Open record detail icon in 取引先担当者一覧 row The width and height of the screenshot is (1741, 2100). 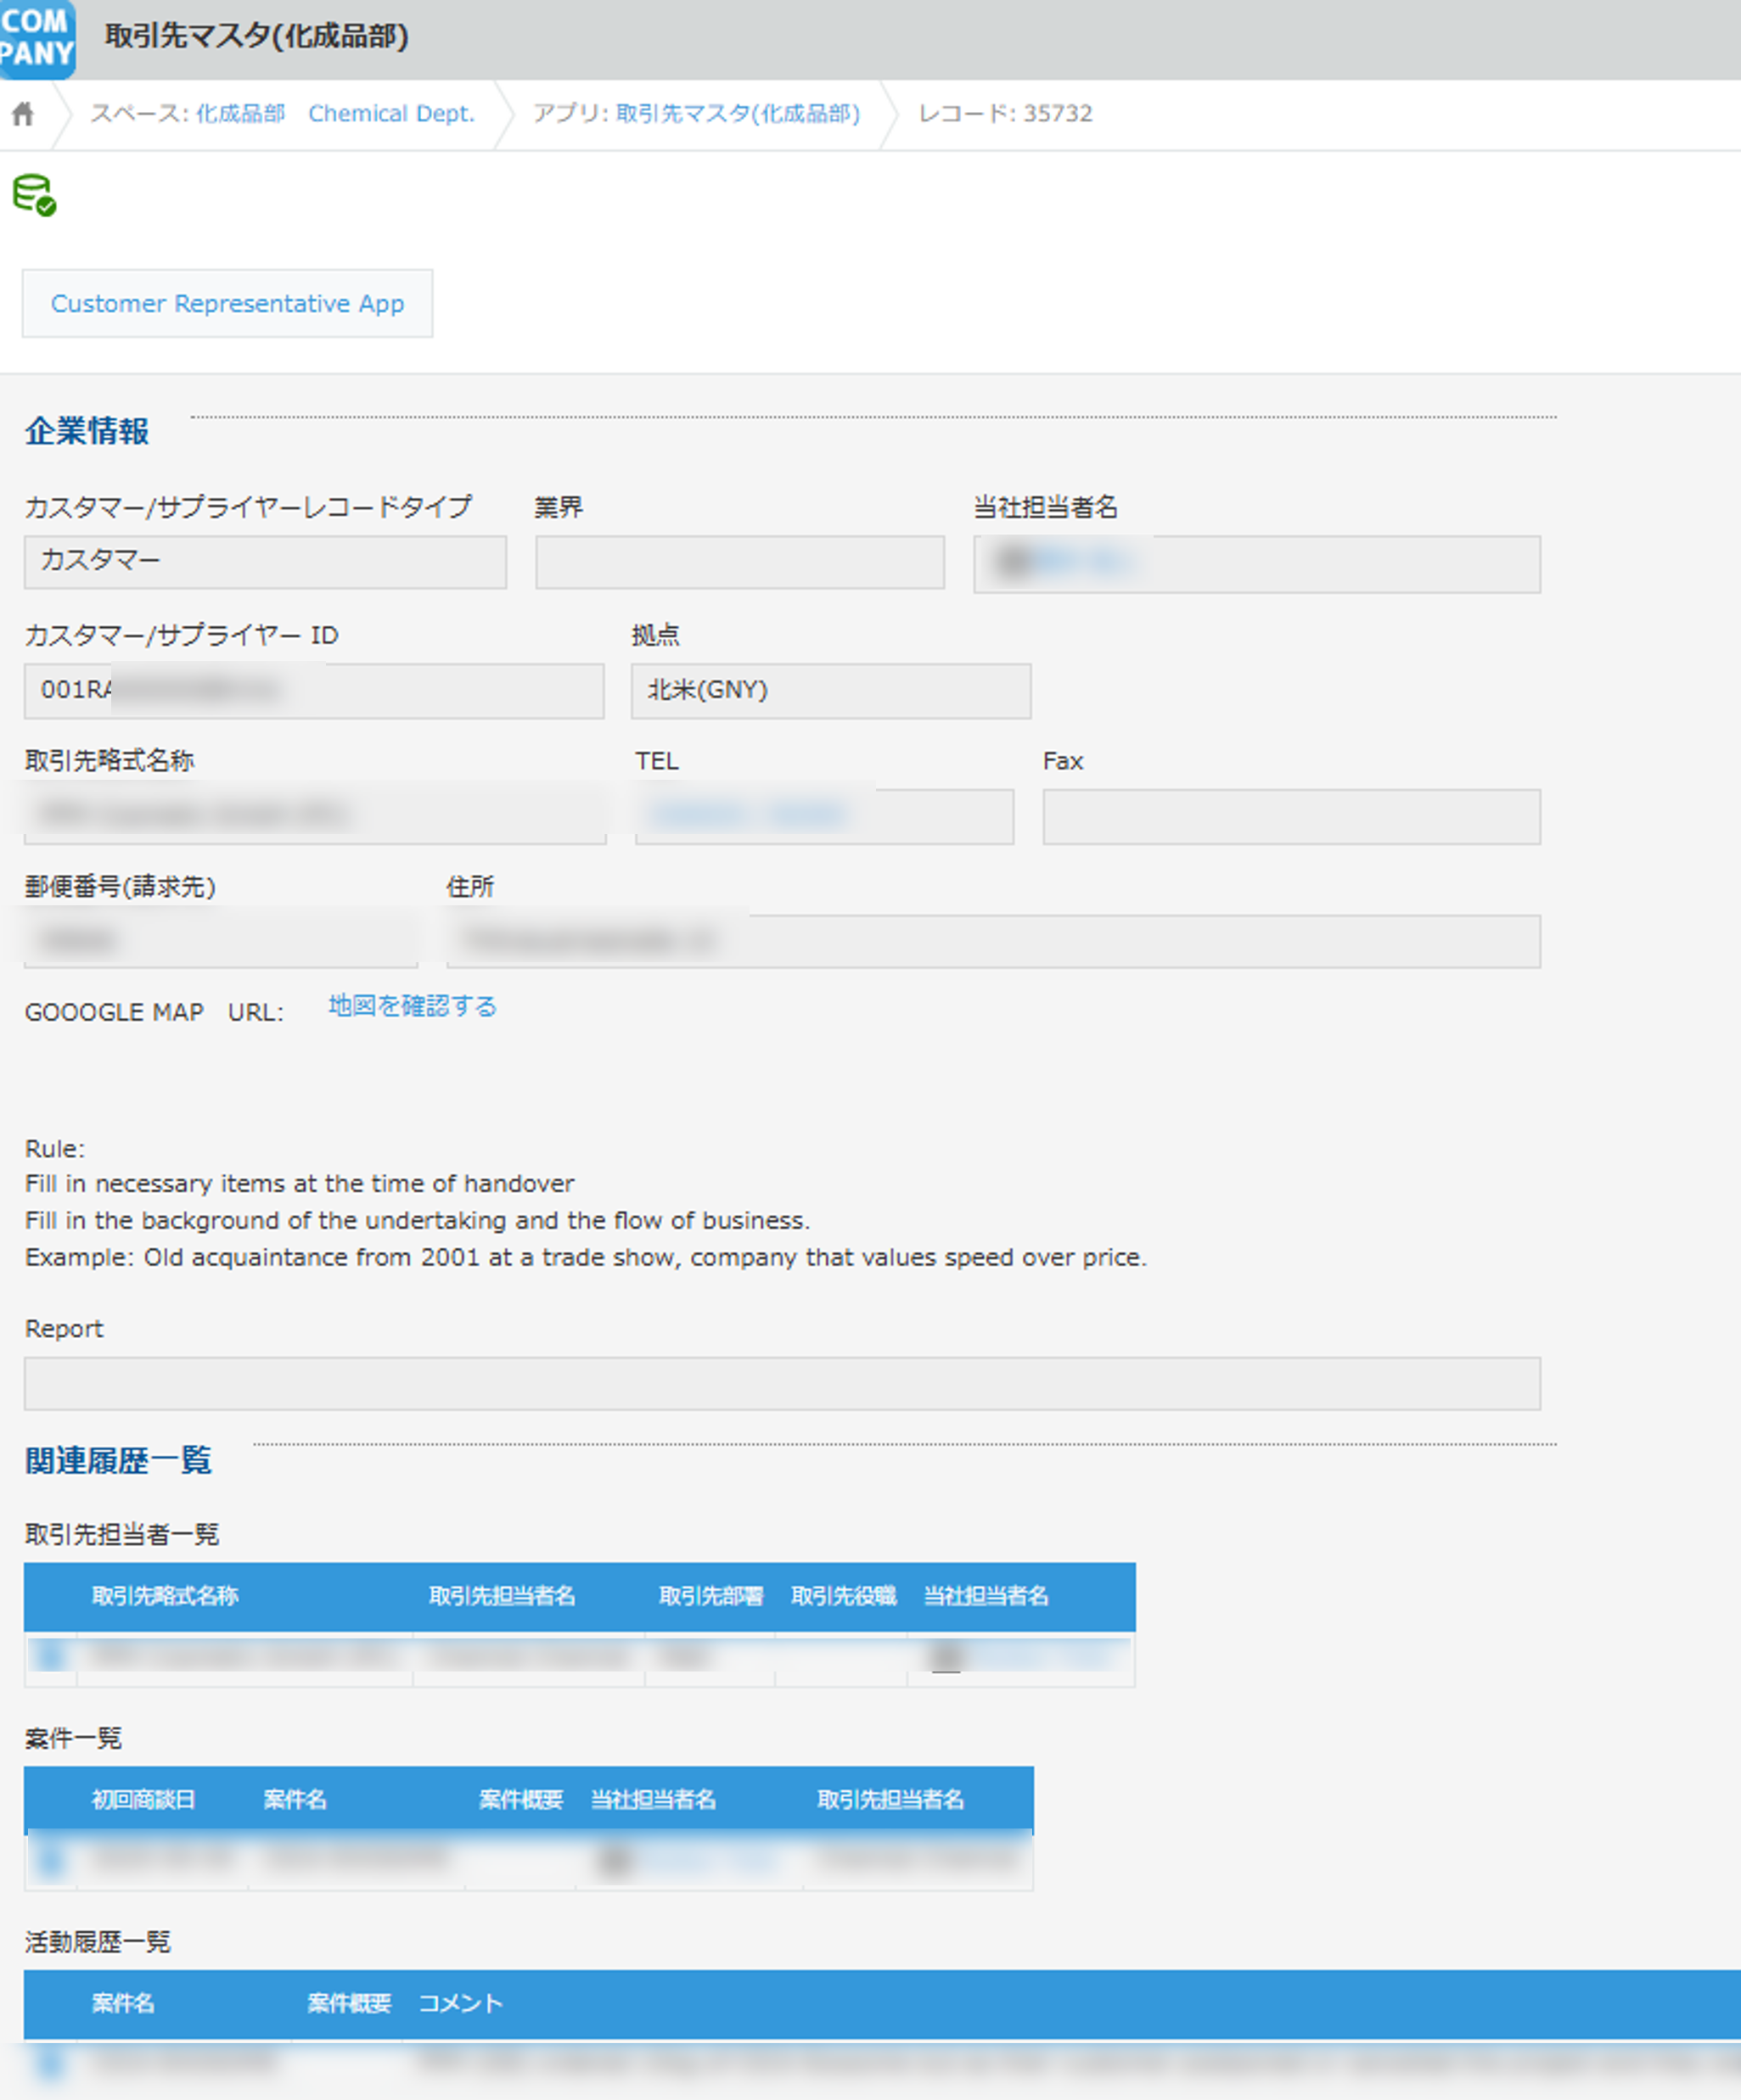pyautogui.click(x=50, y=1657)
